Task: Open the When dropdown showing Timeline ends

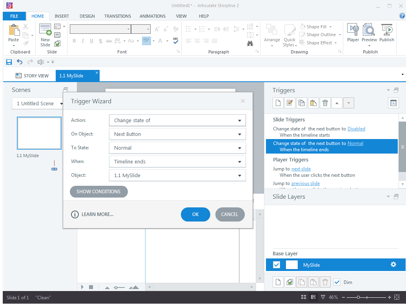Action: [x=177, y=161]
